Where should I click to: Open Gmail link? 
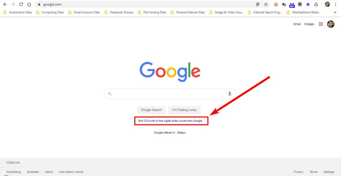297,24
